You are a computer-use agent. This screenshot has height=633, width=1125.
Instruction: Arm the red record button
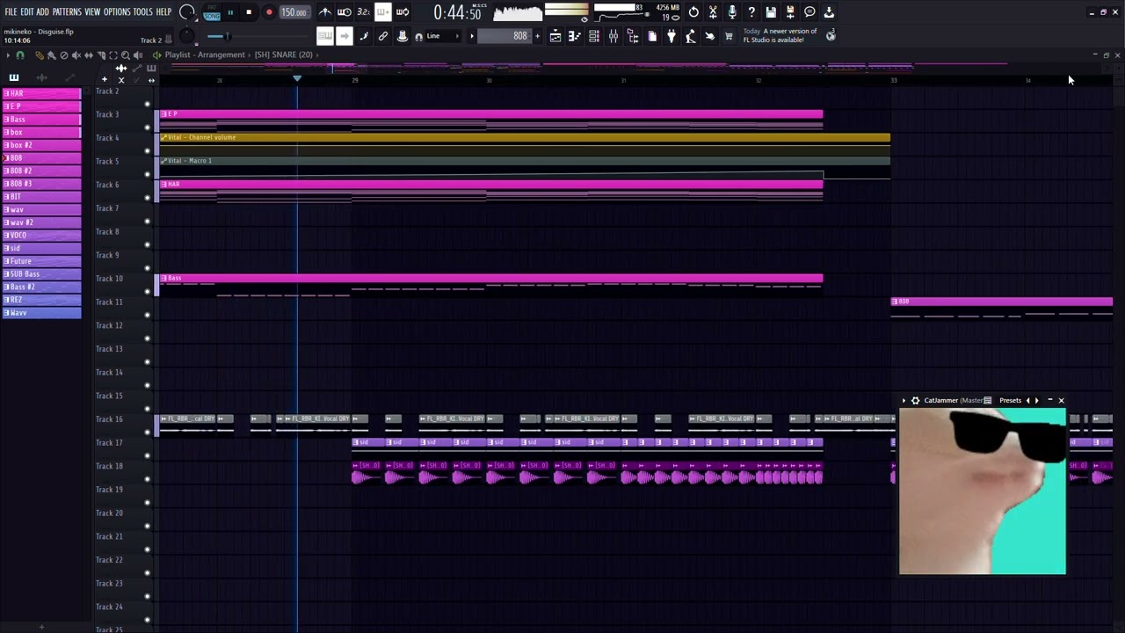(x=269, y=12)
